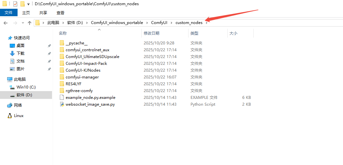Screen dimensions: 343x165
Task: Click the 网络 network icon in sidebar
Action: [10, 105]
